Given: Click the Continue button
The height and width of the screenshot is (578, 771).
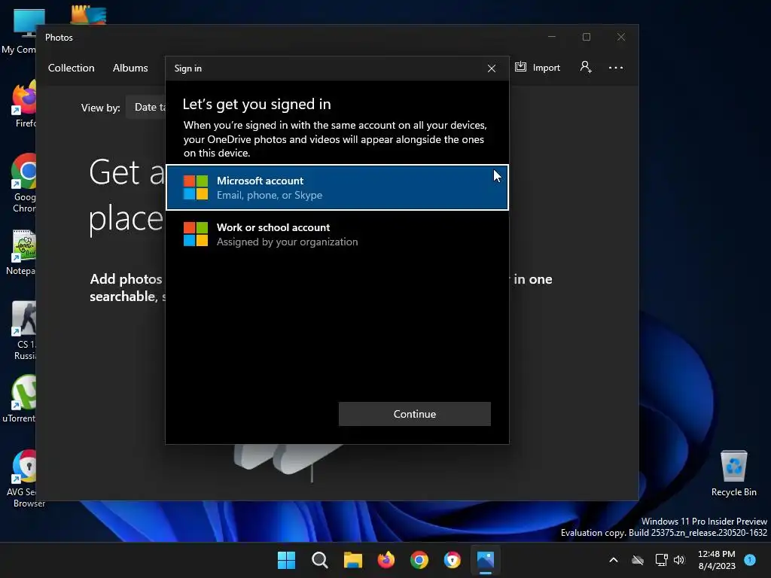Looking at the screenshot, I should [x=415, y=414].
